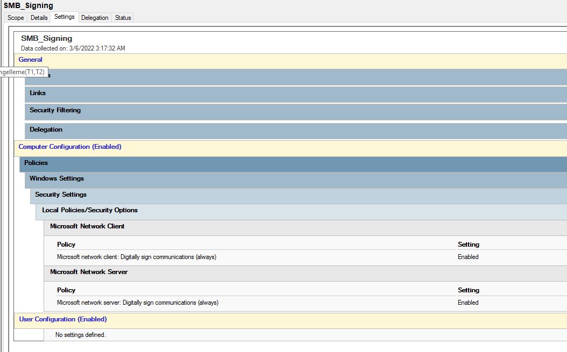The height and width of the screenshot is (352, 567).
Task: Switch to the Details tab
Action: tap(39, 18)
